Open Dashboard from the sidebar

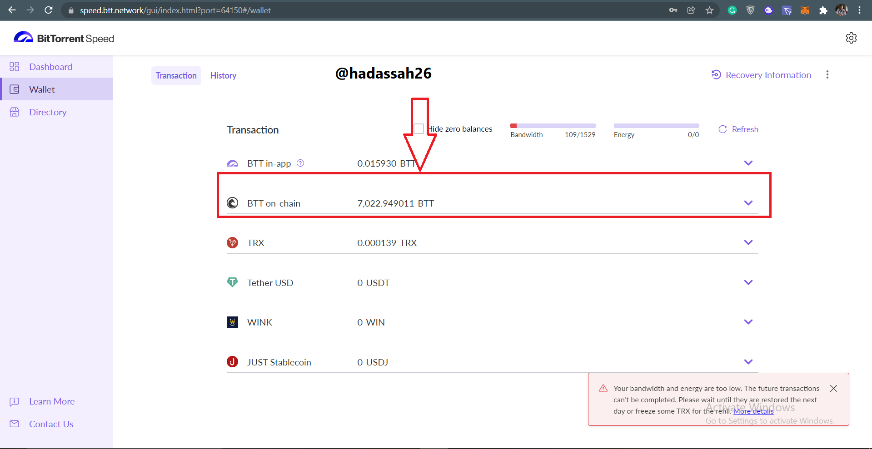point(56,67)
